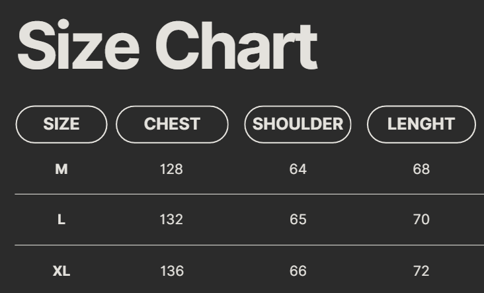Click the word 'Chart' in the heading
Image resolution: width=484 pixels, height=293 pixels.
pos(235,46)
